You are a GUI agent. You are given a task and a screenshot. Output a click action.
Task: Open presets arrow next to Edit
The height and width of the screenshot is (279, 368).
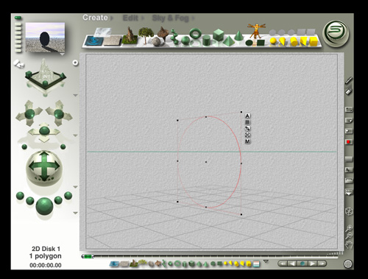(x=142, y=18)
